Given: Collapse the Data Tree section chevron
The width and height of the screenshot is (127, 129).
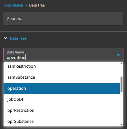Looking at the screenshot, I should (5, 38).
